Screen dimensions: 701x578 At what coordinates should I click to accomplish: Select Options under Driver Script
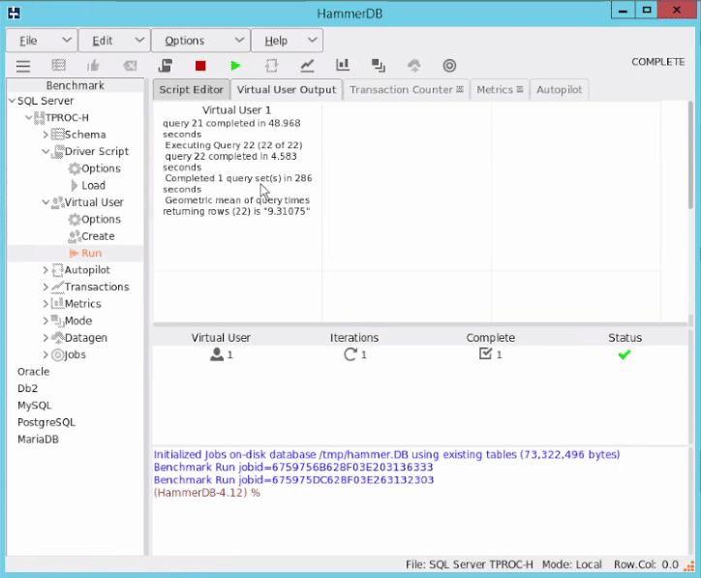[101, 168]
